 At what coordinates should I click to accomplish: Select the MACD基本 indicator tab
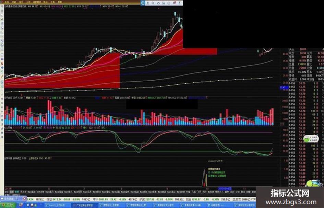[32, 192]
